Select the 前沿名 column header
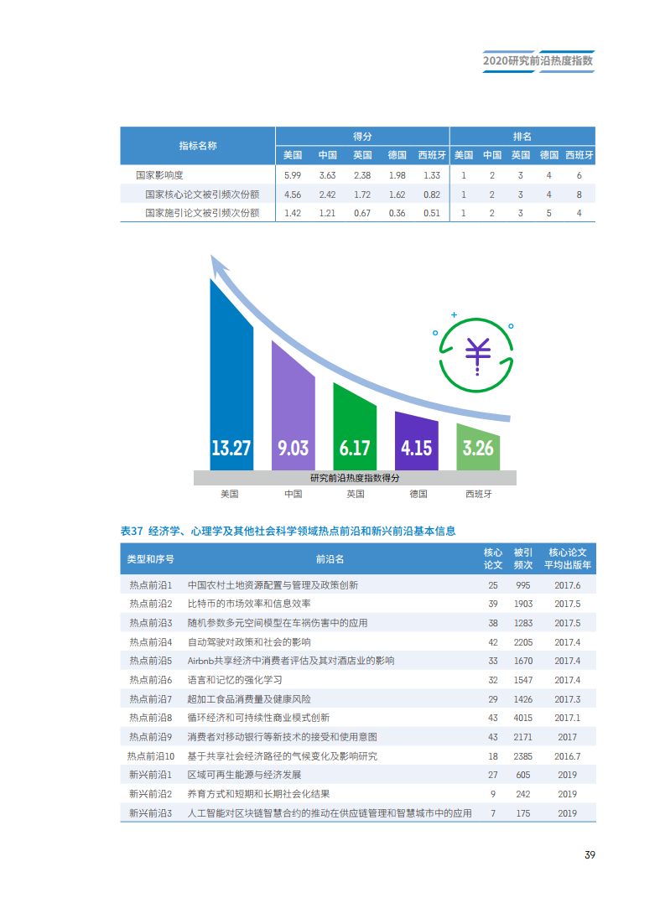665x903 pixels. pyautogui.click(x=330, y=558)
